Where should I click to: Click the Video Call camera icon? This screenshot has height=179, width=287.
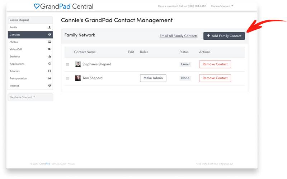click(50, 49)
